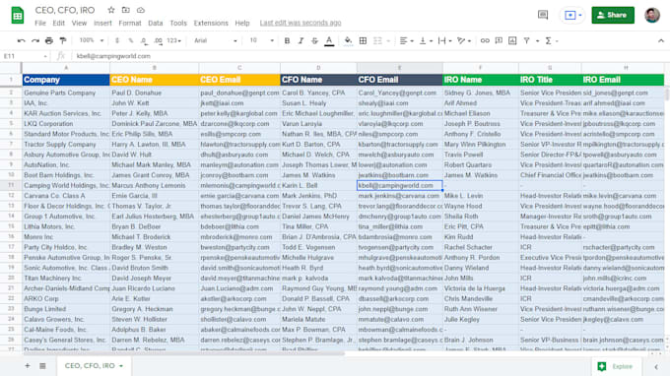
Task: Open the account profile picture
Action: (x=652, y=16)
